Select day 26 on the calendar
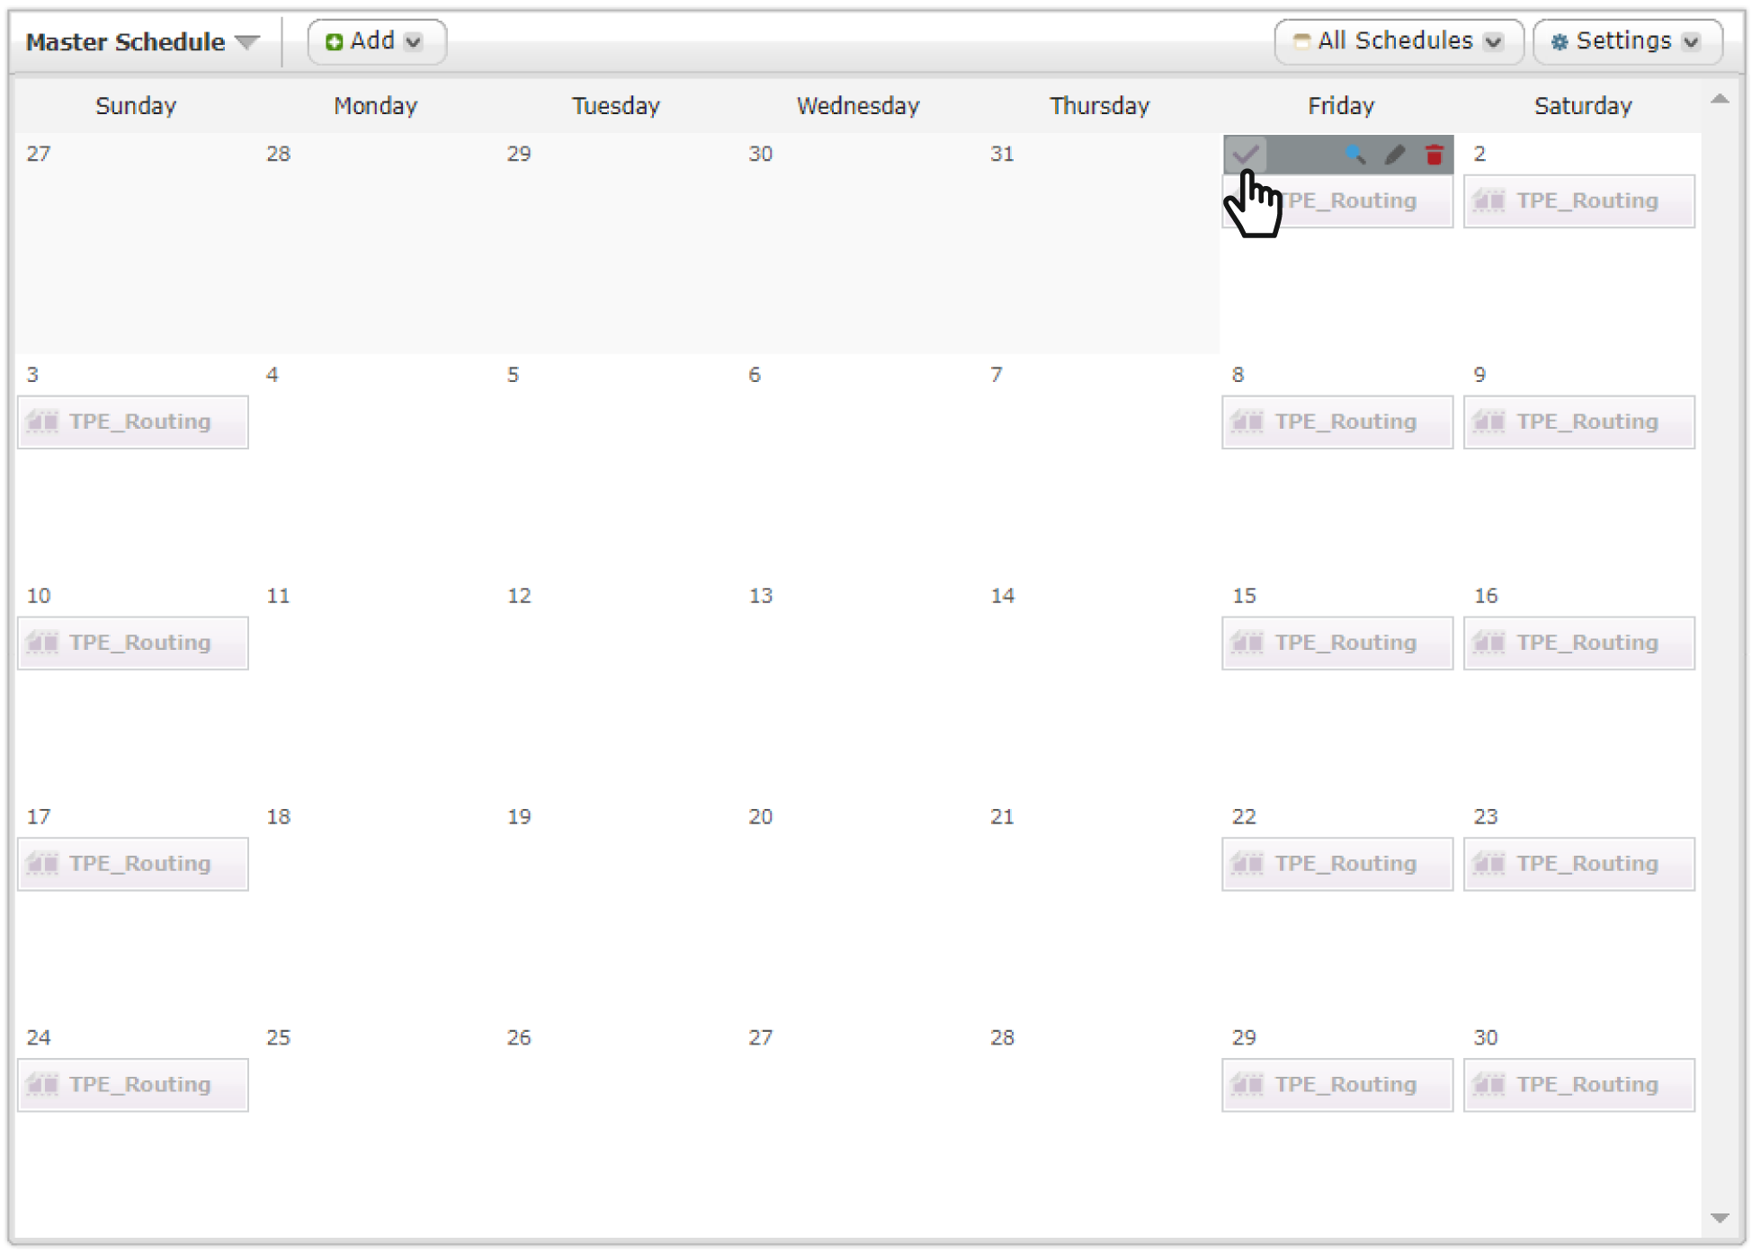This screenshot has width=1752, height=1253. click(519, 1038)
